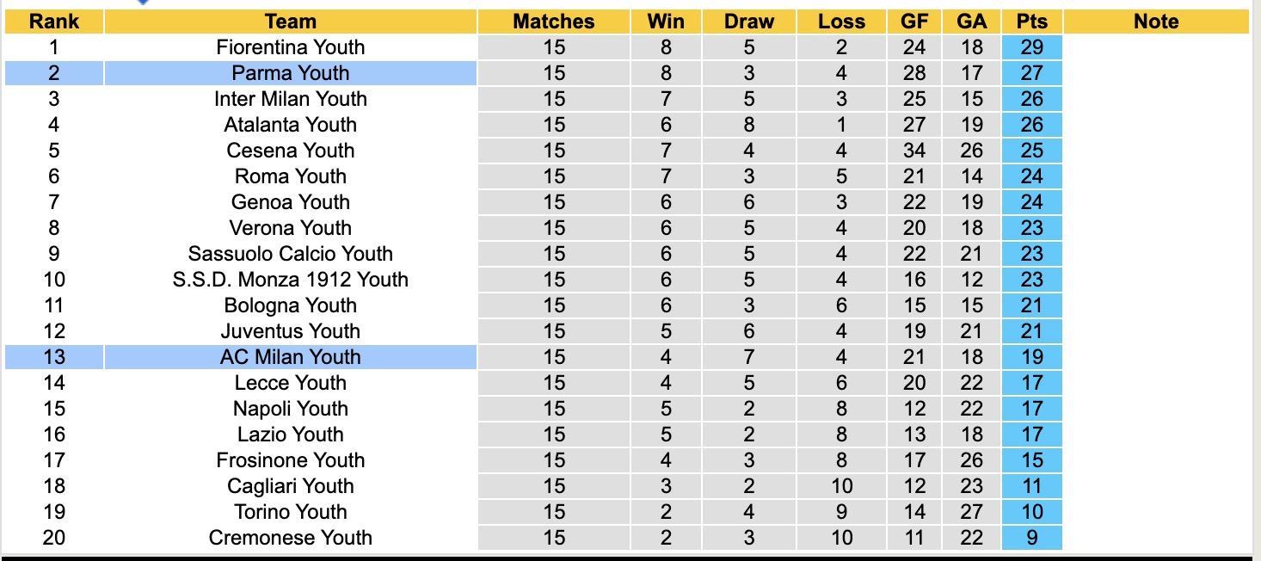The height and width of the screenshot is (561, 1261).
Task: Click Cremonese Youth's 9 points cell
Action: [1031, 538]
